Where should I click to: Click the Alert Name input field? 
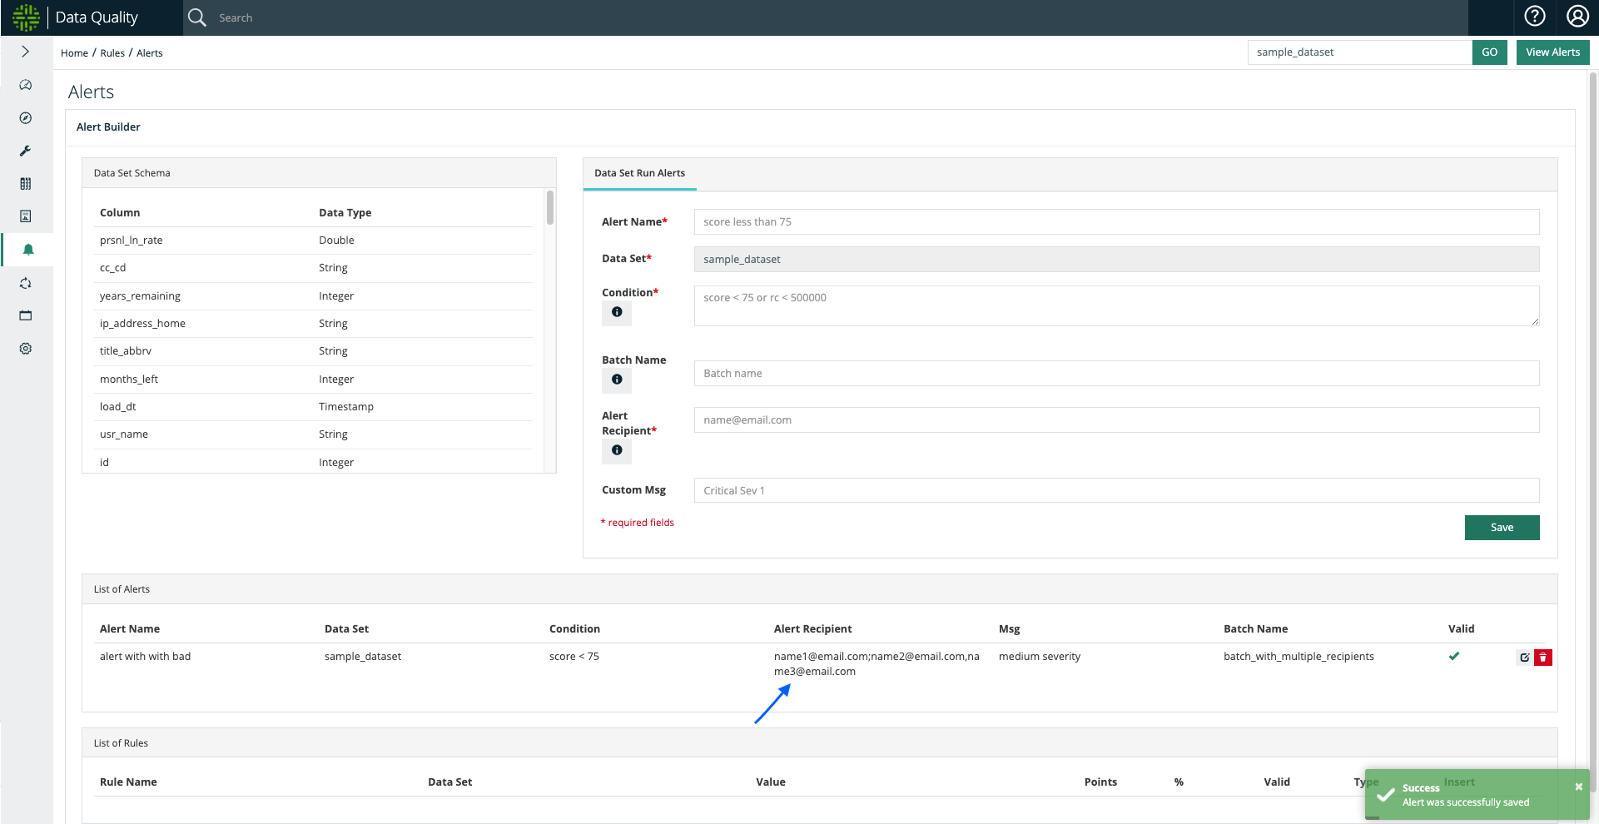tap(1115, 222)
